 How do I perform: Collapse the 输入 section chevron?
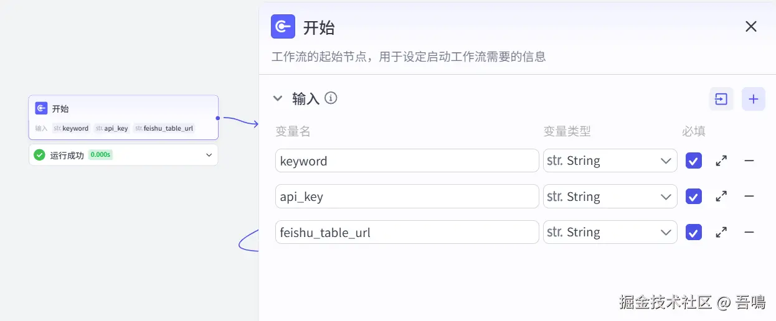tap(278, 98)
